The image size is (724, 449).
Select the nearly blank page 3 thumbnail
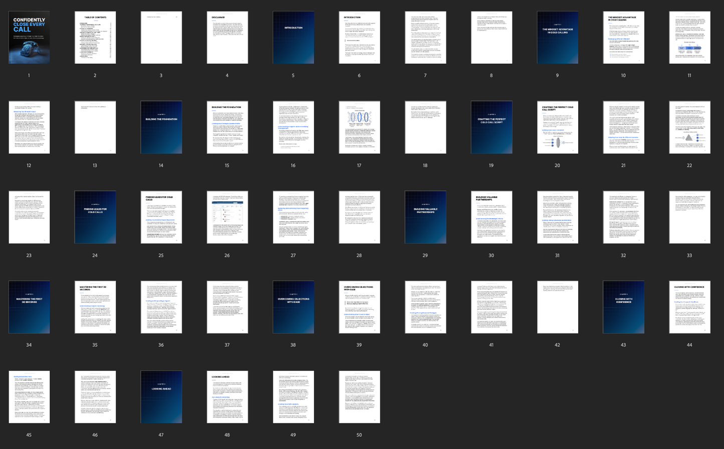pos(161,38)
